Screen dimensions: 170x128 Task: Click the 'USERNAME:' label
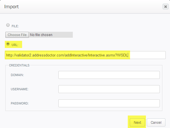pos(20,89)
